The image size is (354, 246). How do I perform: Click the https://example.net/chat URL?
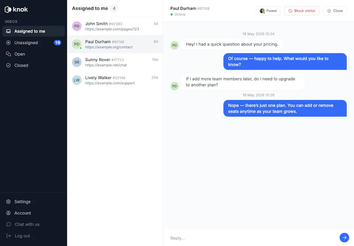point(106,65)
